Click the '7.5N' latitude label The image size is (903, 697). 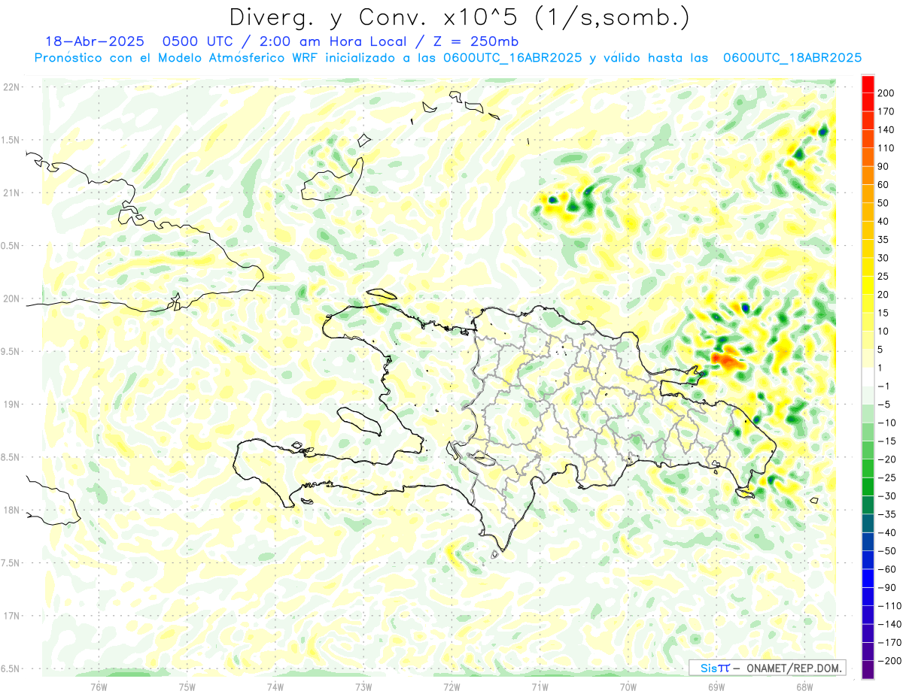[11, 563]
